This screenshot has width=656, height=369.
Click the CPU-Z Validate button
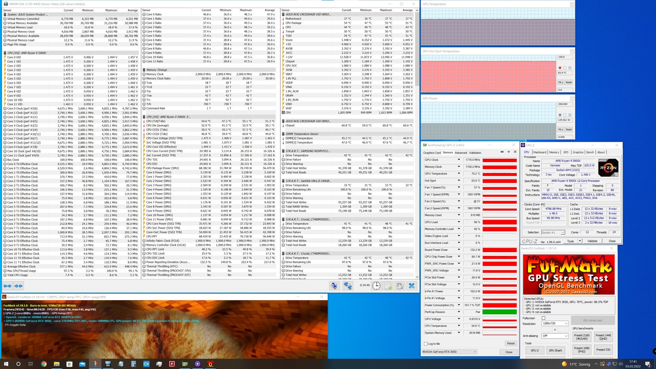592,241
